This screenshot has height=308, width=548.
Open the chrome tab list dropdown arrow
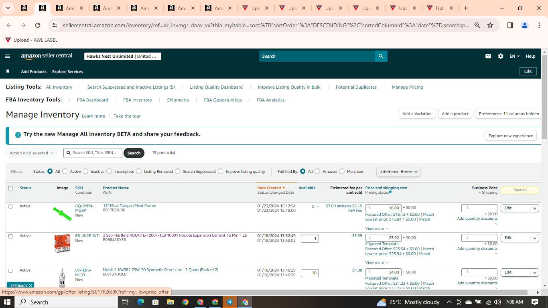coord(9,8)
